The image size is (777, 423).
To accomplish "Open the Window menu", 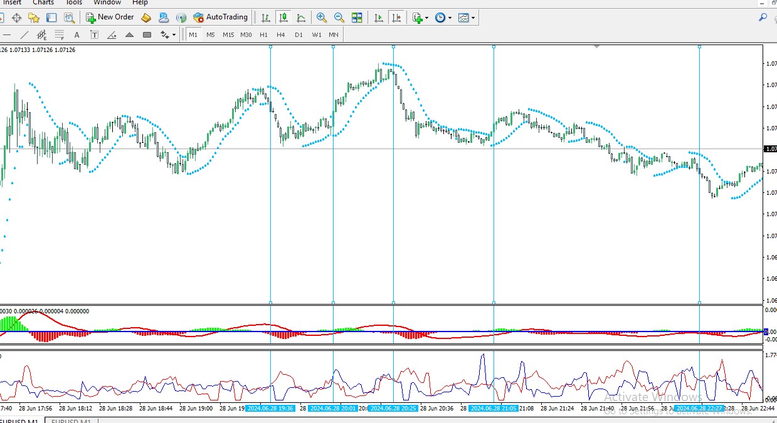I will (107, 3).
